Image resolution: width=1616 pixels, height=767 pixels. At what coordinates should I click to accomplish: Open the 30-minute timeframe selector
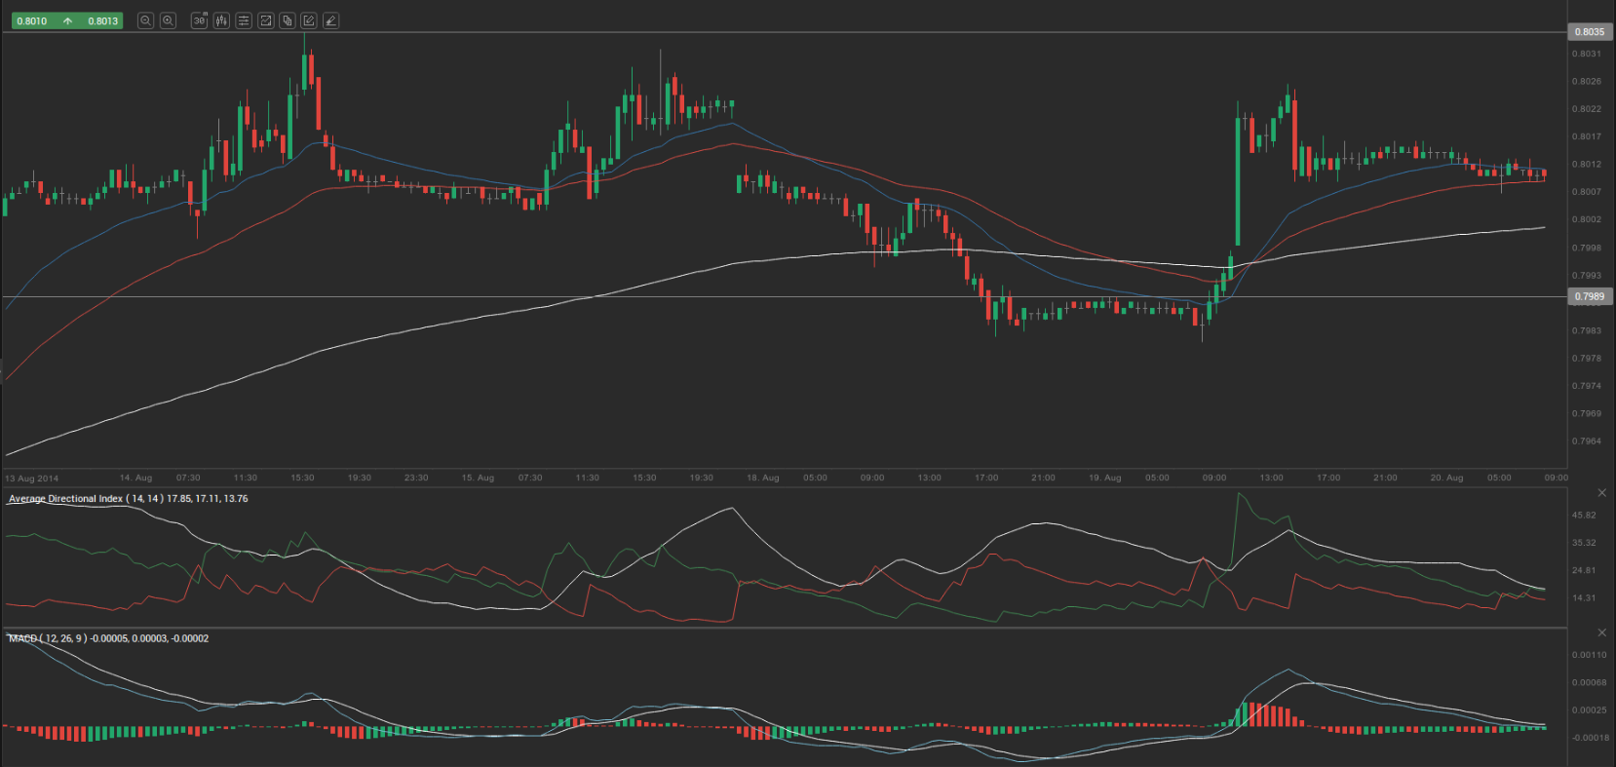(199, 20)
